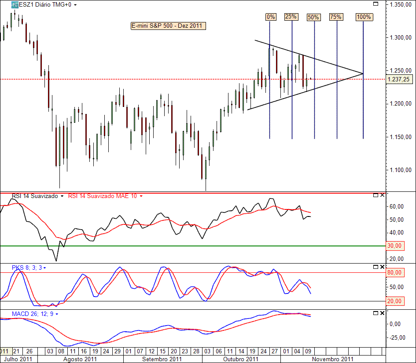
Task: Click the MACD 26; 12; 9 indicator label
Action: coord(33,314)
